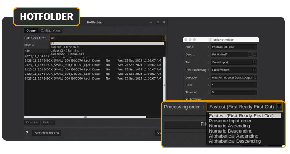Viewport: 290px width, 154px height.
Task: Click the Delete button
Action: tap(48, 122)
